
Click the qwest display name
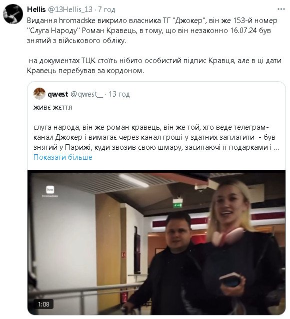[58, 94]
